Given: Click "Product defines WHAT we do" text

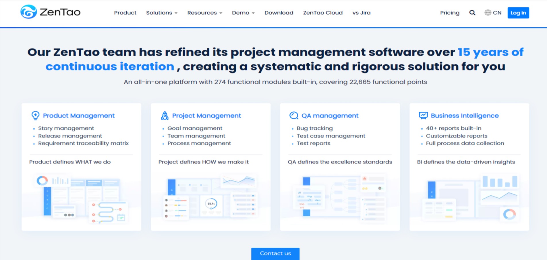Looking at the screenshot, I should [x=70, y=162].
